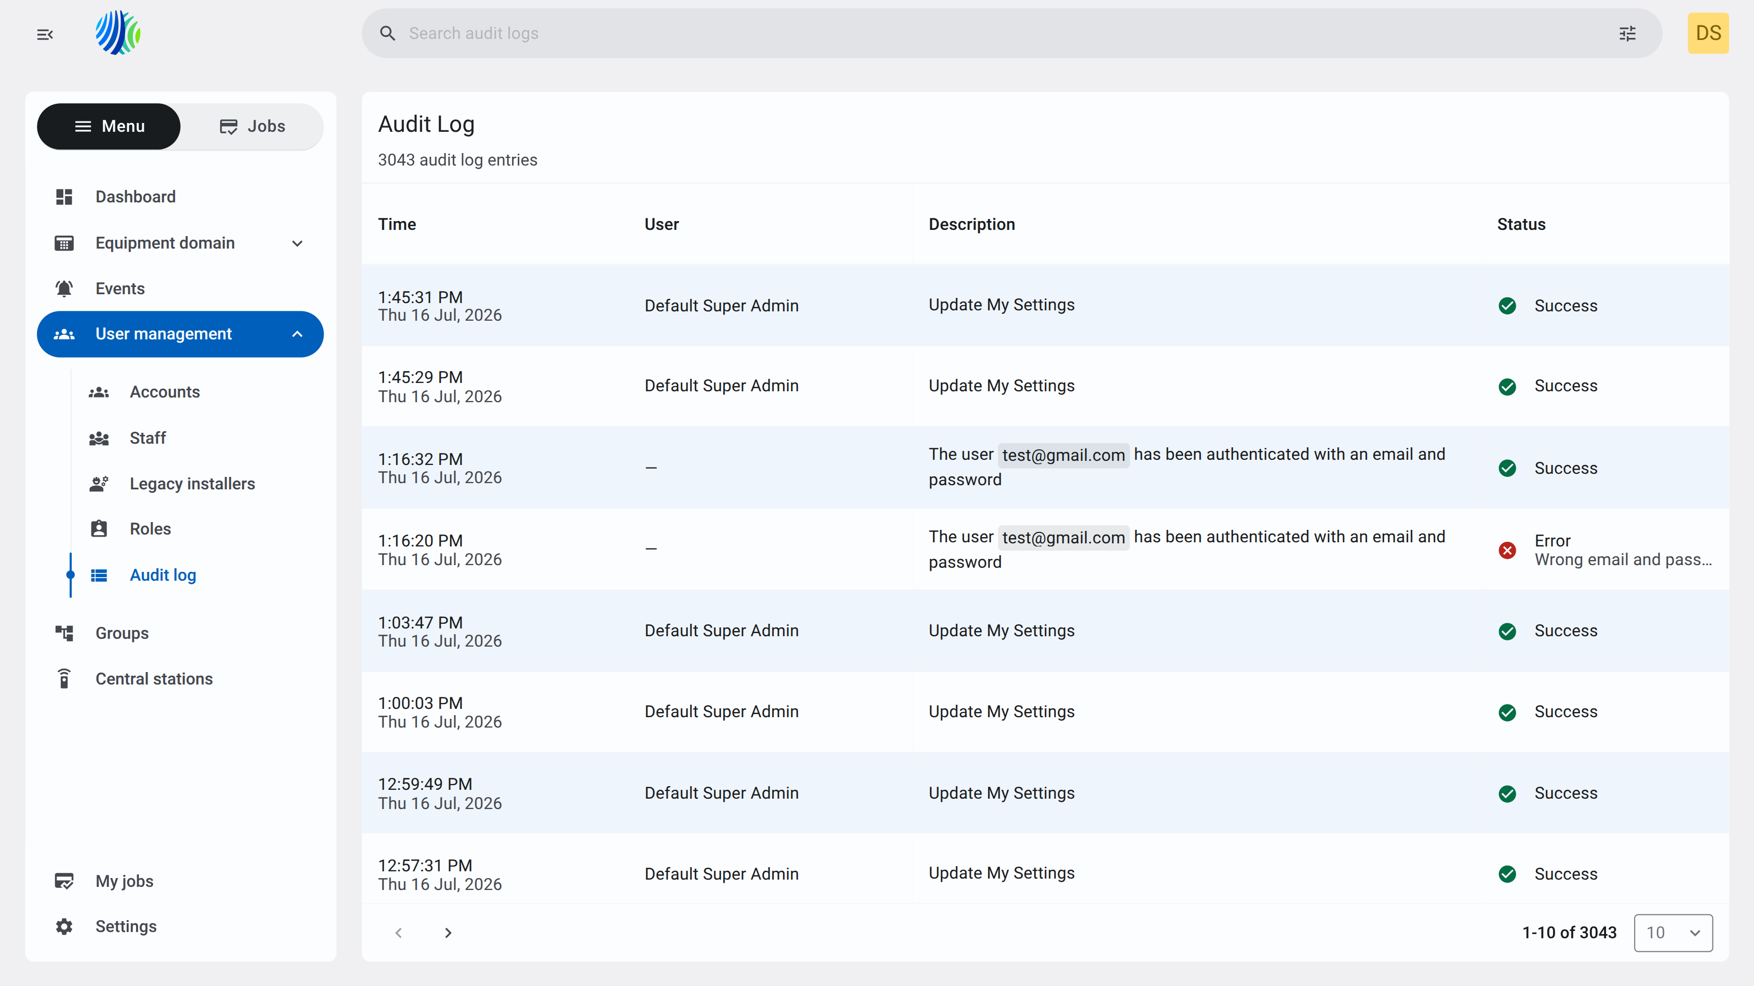Open the Events menu item
Viewport: 1754px width, 986px height.
tap(181, 289)
